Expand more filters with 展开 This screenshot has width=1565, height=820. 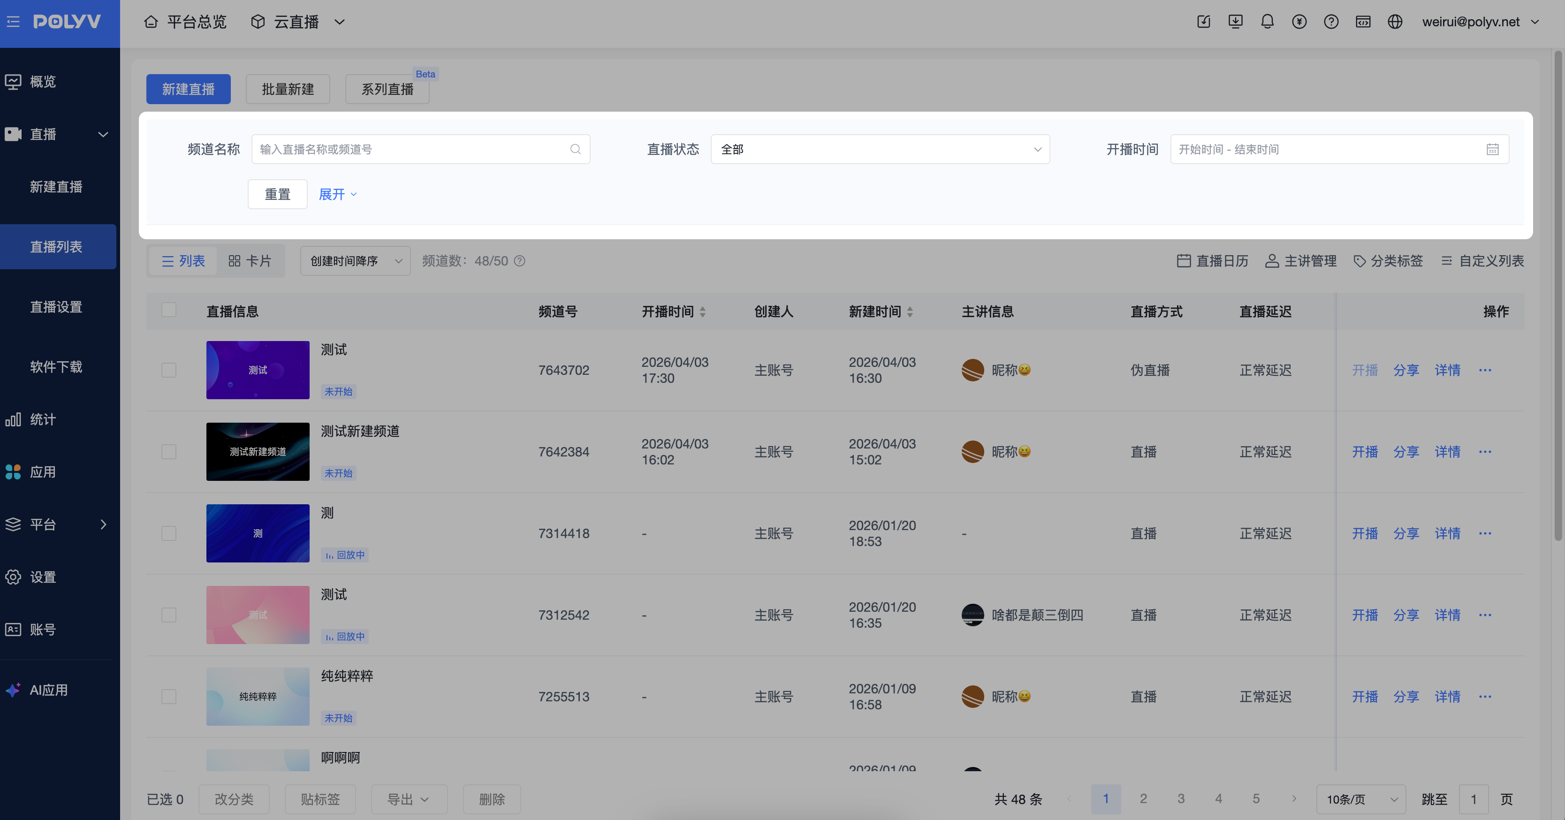pos(338,194)
